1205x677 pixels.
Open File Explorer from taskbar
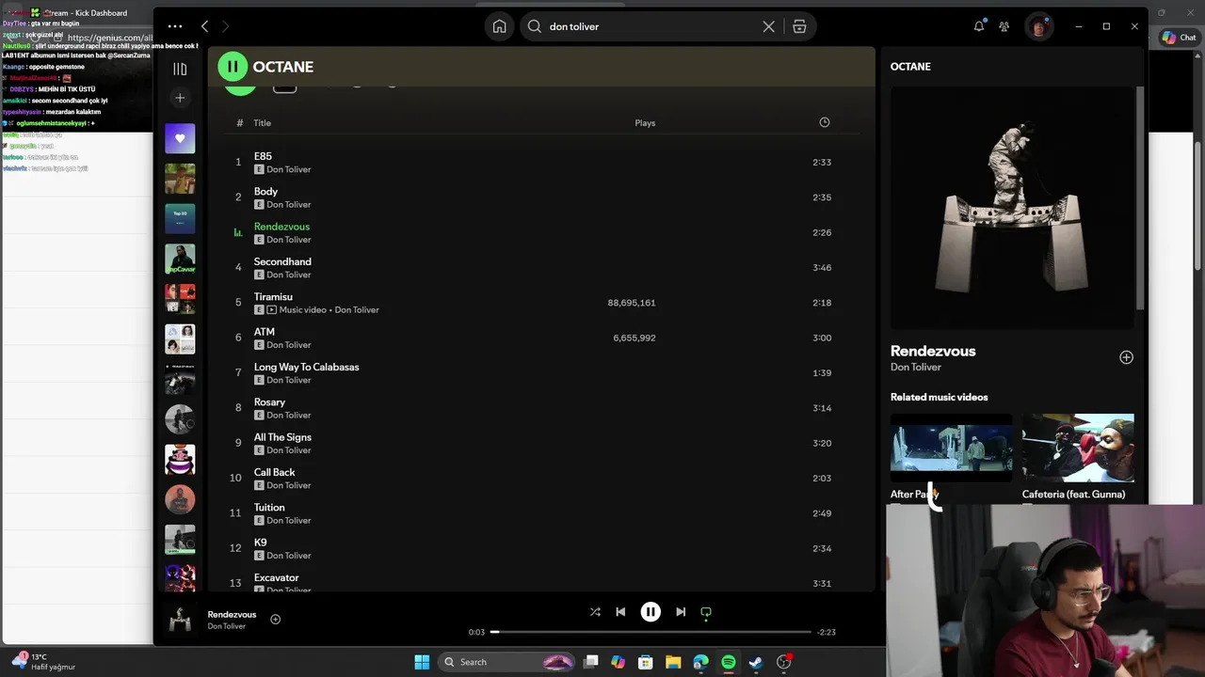coord(673,662)
